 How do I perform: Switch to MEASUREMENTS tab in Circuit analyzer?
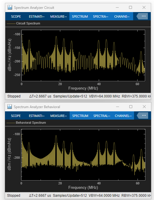coord(58,16)
